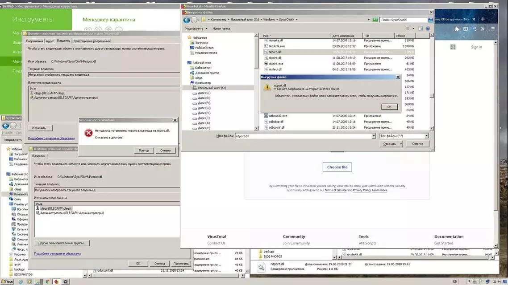The image size is (508, 285).
Task: Toggle the preview pane icon in the upload dialog
Action: click(x=420, y=28)
